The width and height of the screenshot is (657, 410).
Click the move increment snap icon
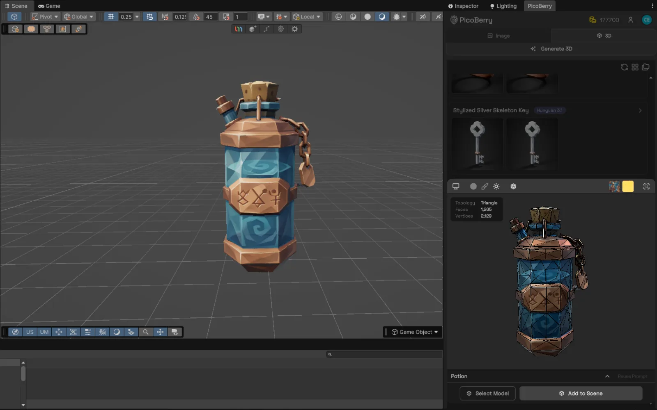pyautogui.click(x=165, y=17)
